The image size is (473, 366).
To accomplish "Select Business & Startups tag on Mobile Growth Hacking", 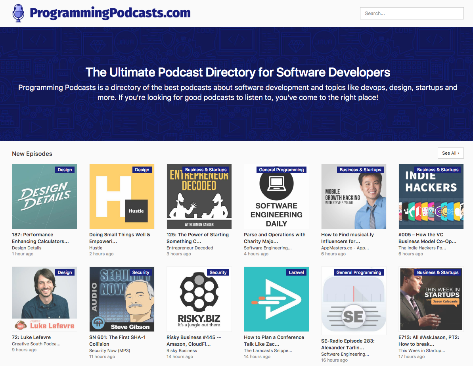I will pos(360,170).
